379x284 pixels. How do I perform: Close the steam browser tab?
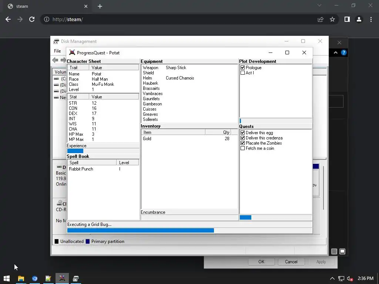[x=86, y=6]
